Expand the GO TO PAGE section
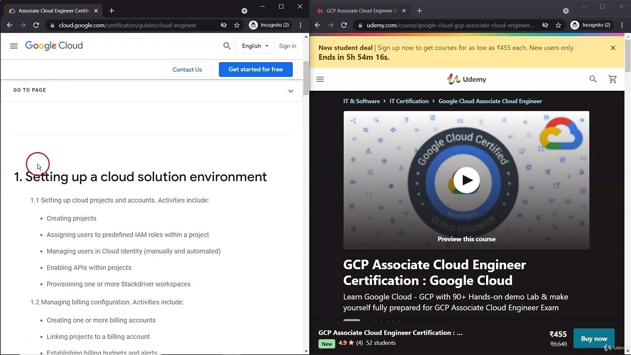The width and height of the screenshot is (631, 355). click(x=290, y=91)
